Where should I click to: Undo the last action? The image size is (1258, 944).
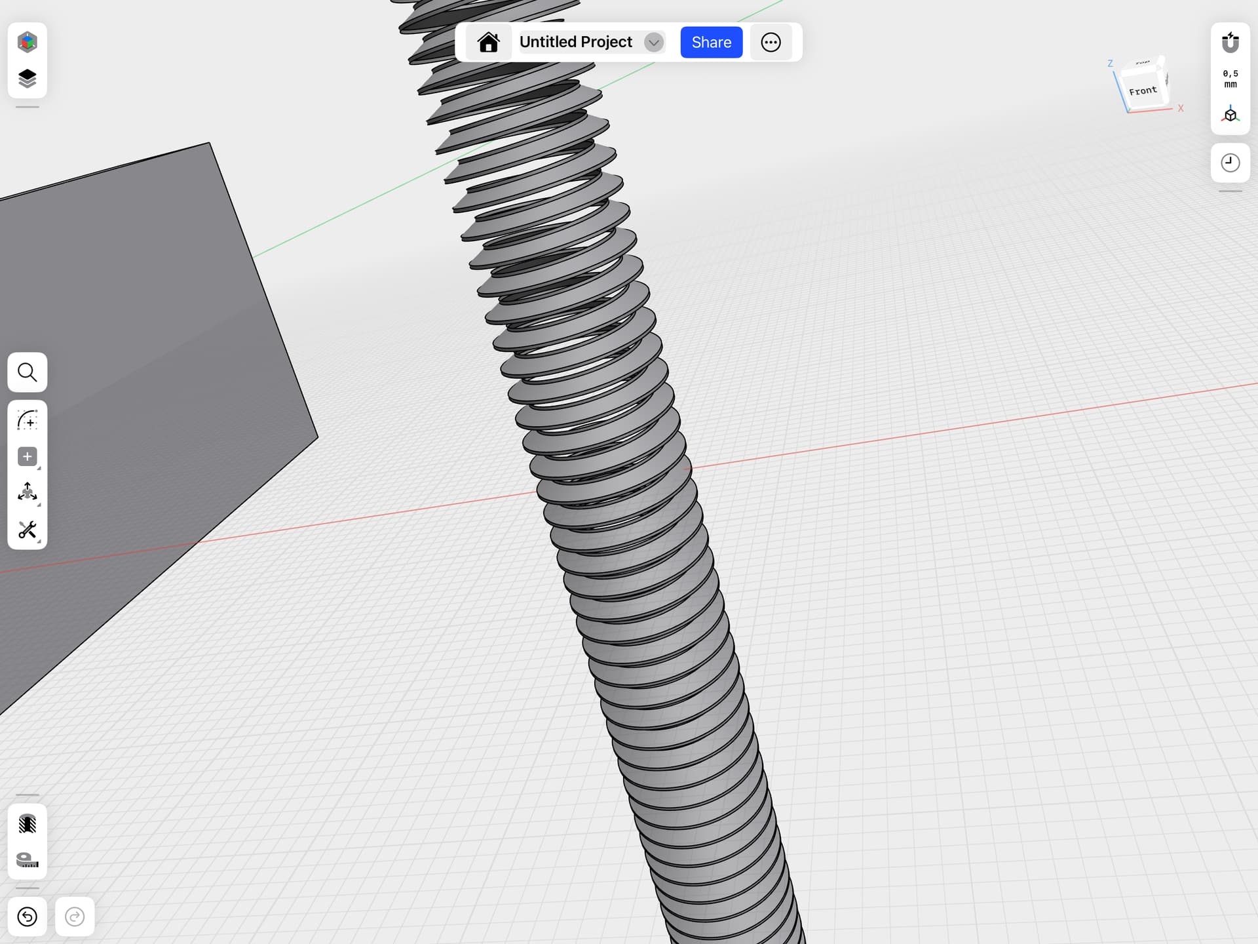27,916
